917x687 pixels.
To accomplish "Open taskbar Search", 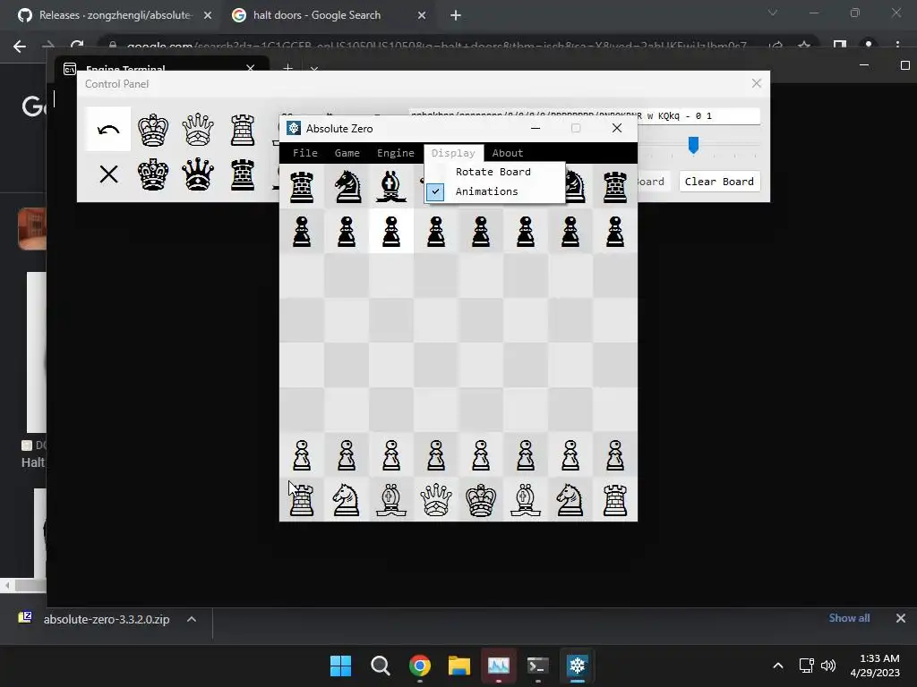I will point(380,666).
